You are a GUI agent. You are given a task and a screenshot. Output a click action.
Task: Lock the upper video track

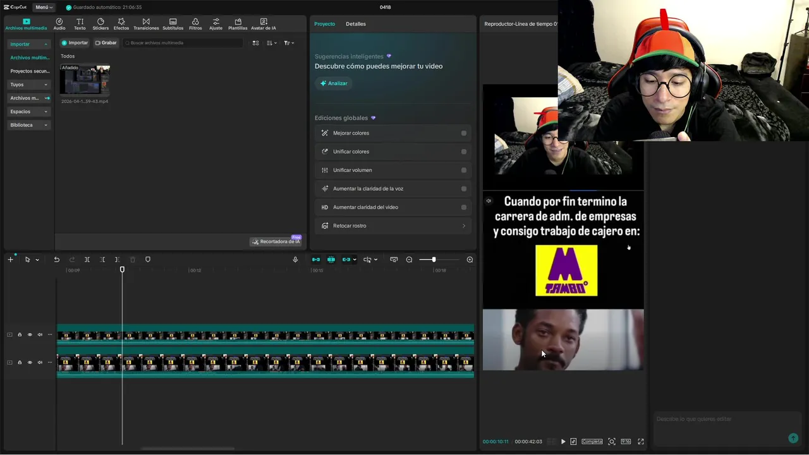pos(20,335)
